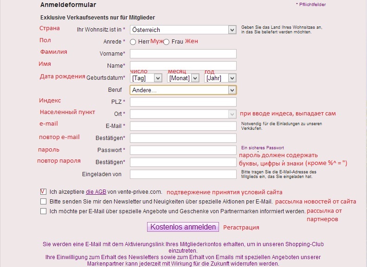
Task: Open the [Tag] birth day dropdown
Action: click(x=146, y=78)
